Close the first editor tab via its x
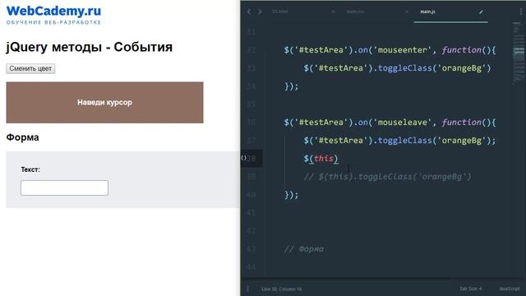526x296 pixels. click(333, 12)
